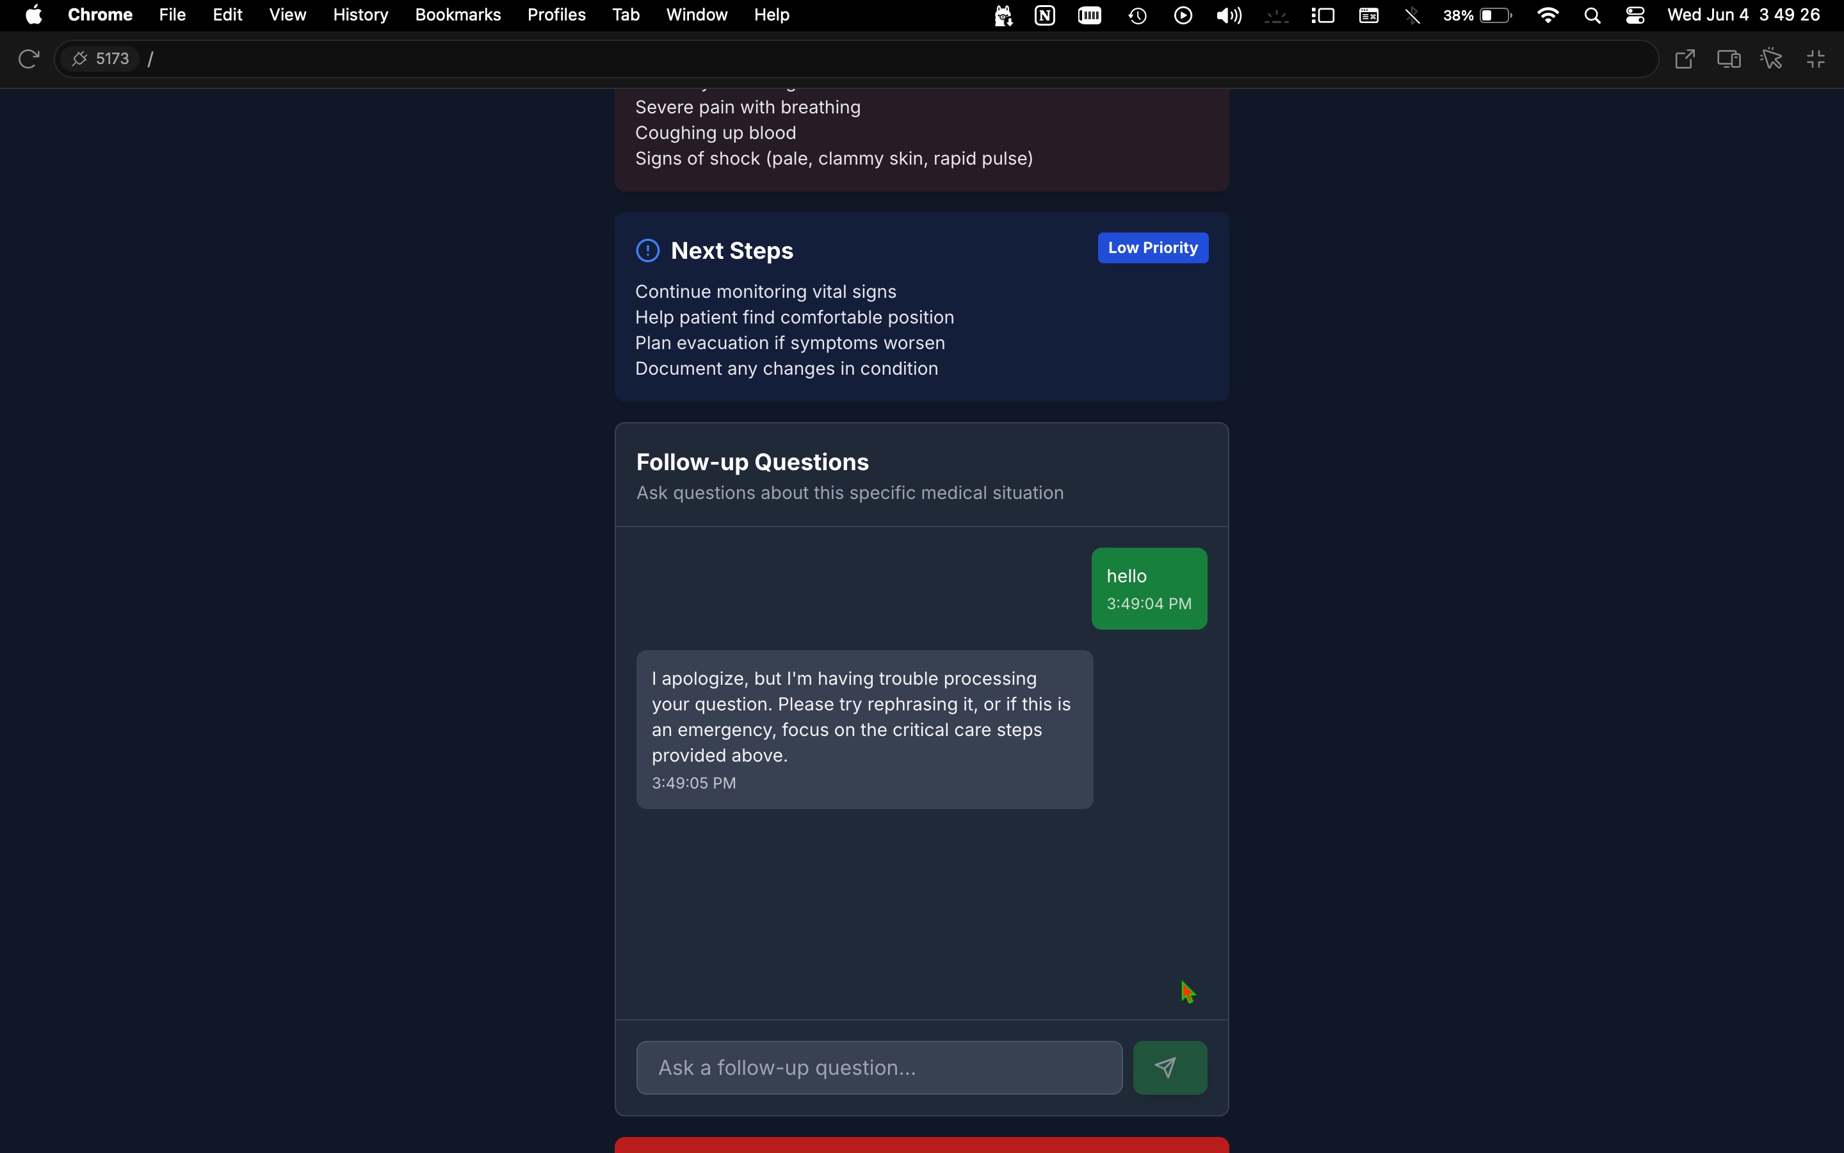
Task: Open Spotlight search in menu bar
Action: [1592, 15]
